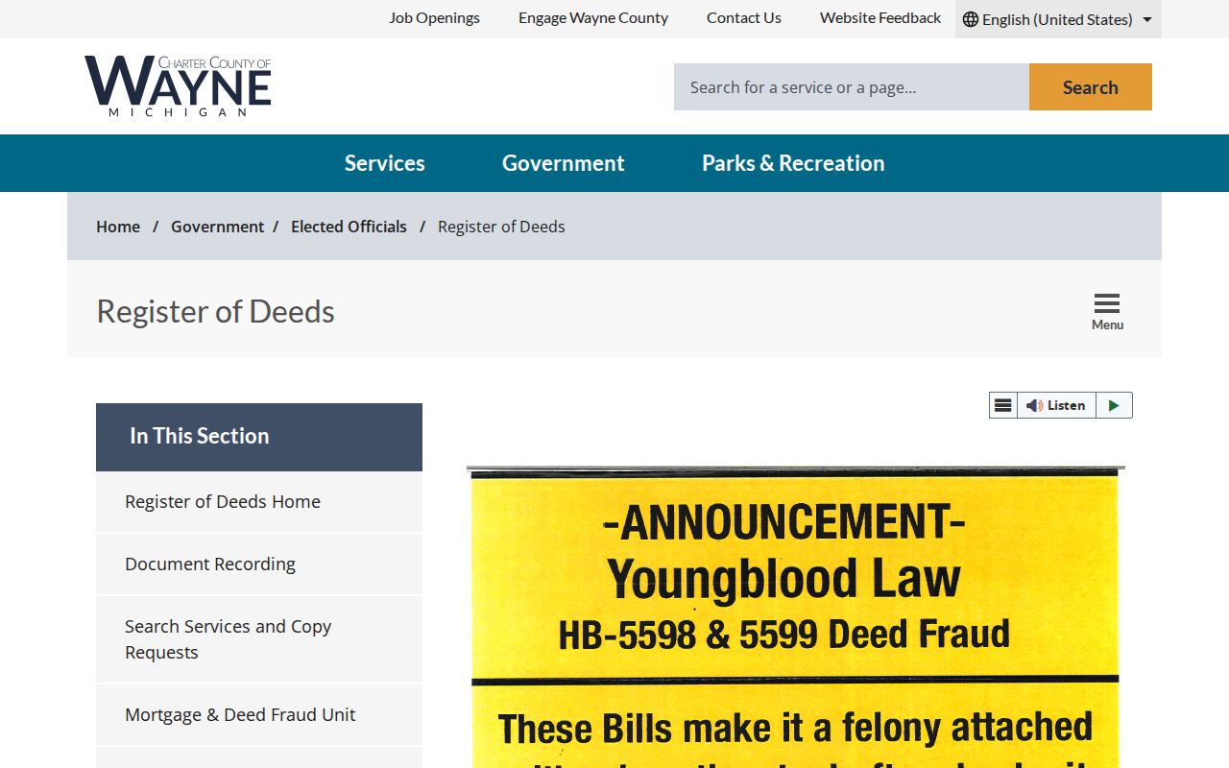1229x768 pixels.
Task: Open the Contact Us page
Action: 744,18
